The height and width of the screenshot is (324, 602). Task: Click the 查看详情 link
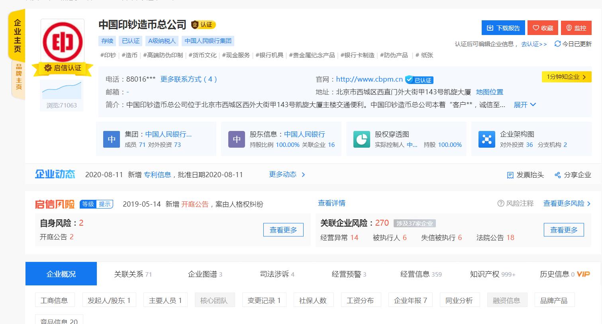pos(331,203)
